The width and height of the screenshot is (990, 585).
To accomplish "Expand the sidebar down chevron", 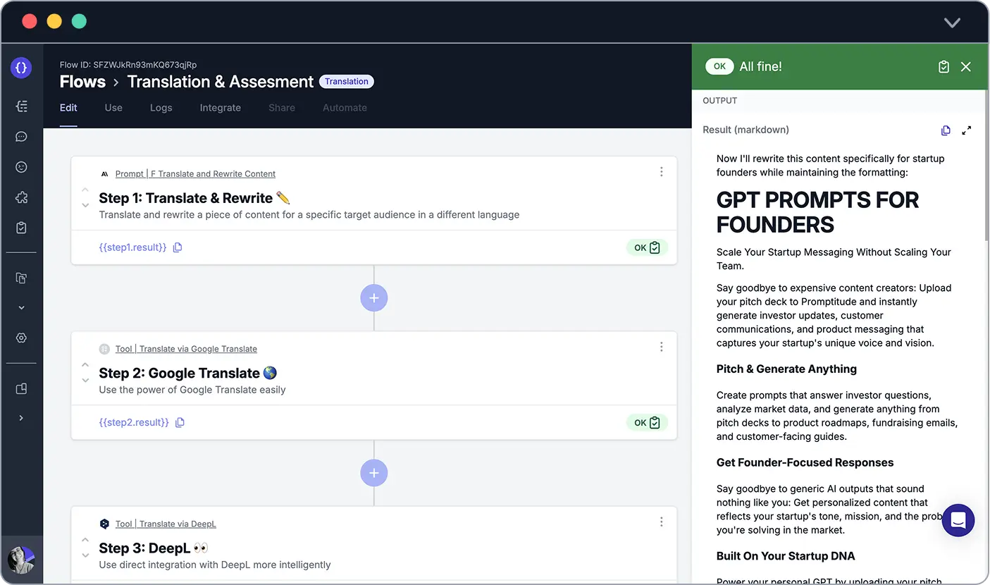I will coord(21,308).
